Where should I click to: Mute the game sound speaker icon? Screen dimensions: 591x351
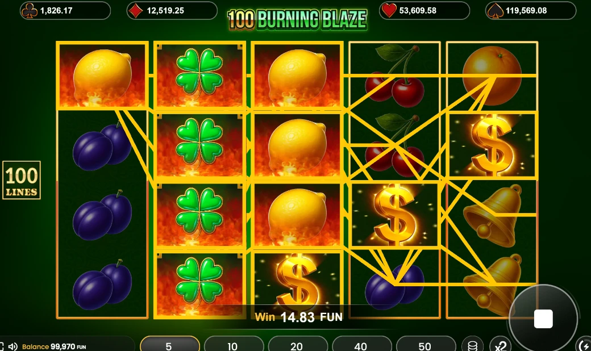click(x=13, y=346)
